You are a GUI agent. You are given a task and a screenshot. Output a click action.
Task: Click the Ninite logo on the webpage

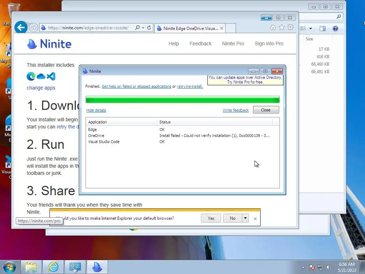(x=49, y=44)
